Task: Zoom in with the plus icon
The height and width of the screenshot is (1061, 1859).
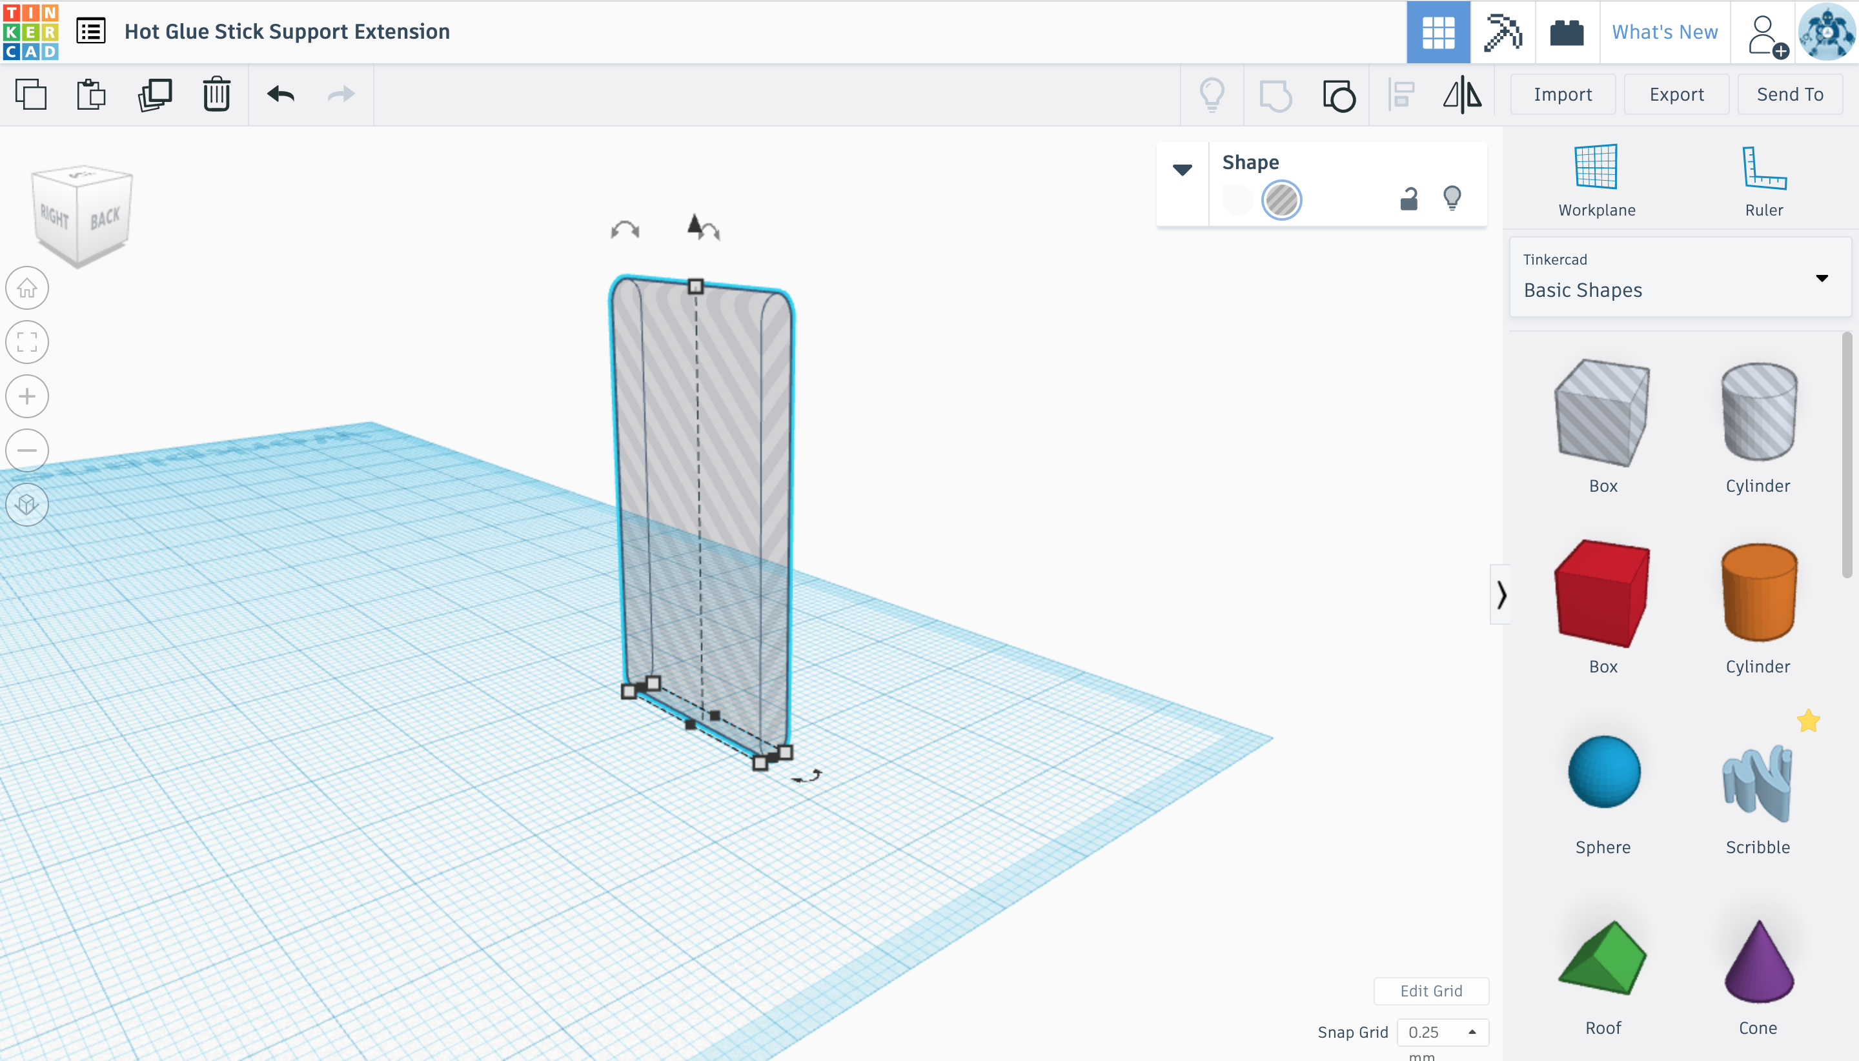Action: (x=27, y=396)
